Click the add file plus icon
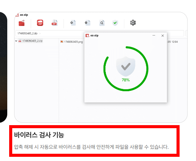 [x=73, y=23]
